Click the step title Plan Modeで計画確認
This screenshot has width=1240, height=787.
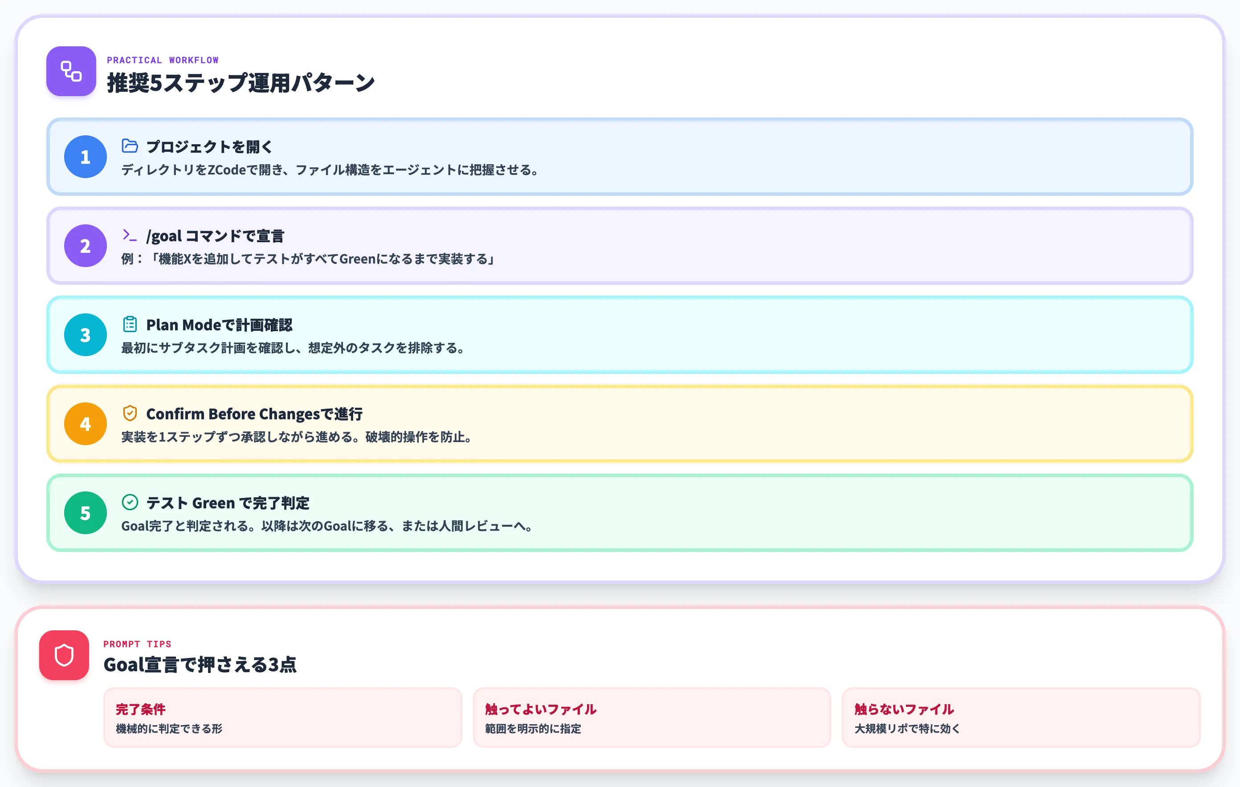click(x=220, y=325)
